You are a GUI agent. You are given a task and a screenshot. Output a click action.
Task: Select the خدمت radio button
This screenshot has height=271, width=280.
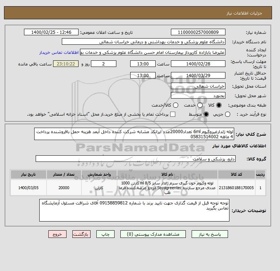coord(200,105)
